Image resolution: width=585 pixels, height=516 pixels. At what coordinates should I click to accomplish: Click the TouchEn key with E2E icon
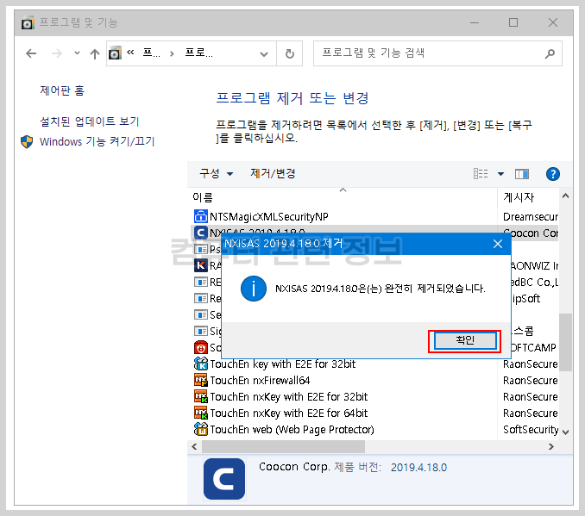point(201,364)
